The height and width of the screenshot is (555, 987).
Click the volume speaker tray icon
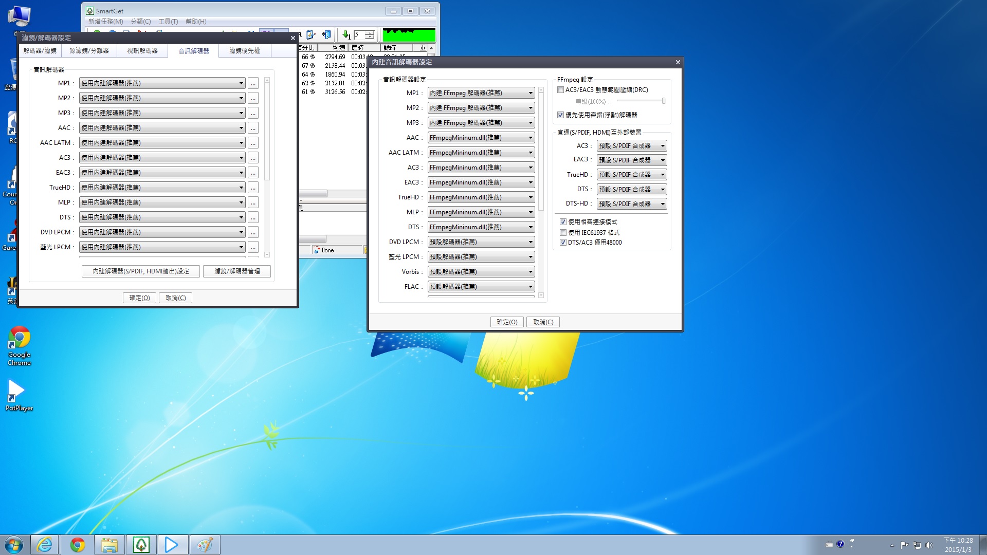tap(929, 545)
